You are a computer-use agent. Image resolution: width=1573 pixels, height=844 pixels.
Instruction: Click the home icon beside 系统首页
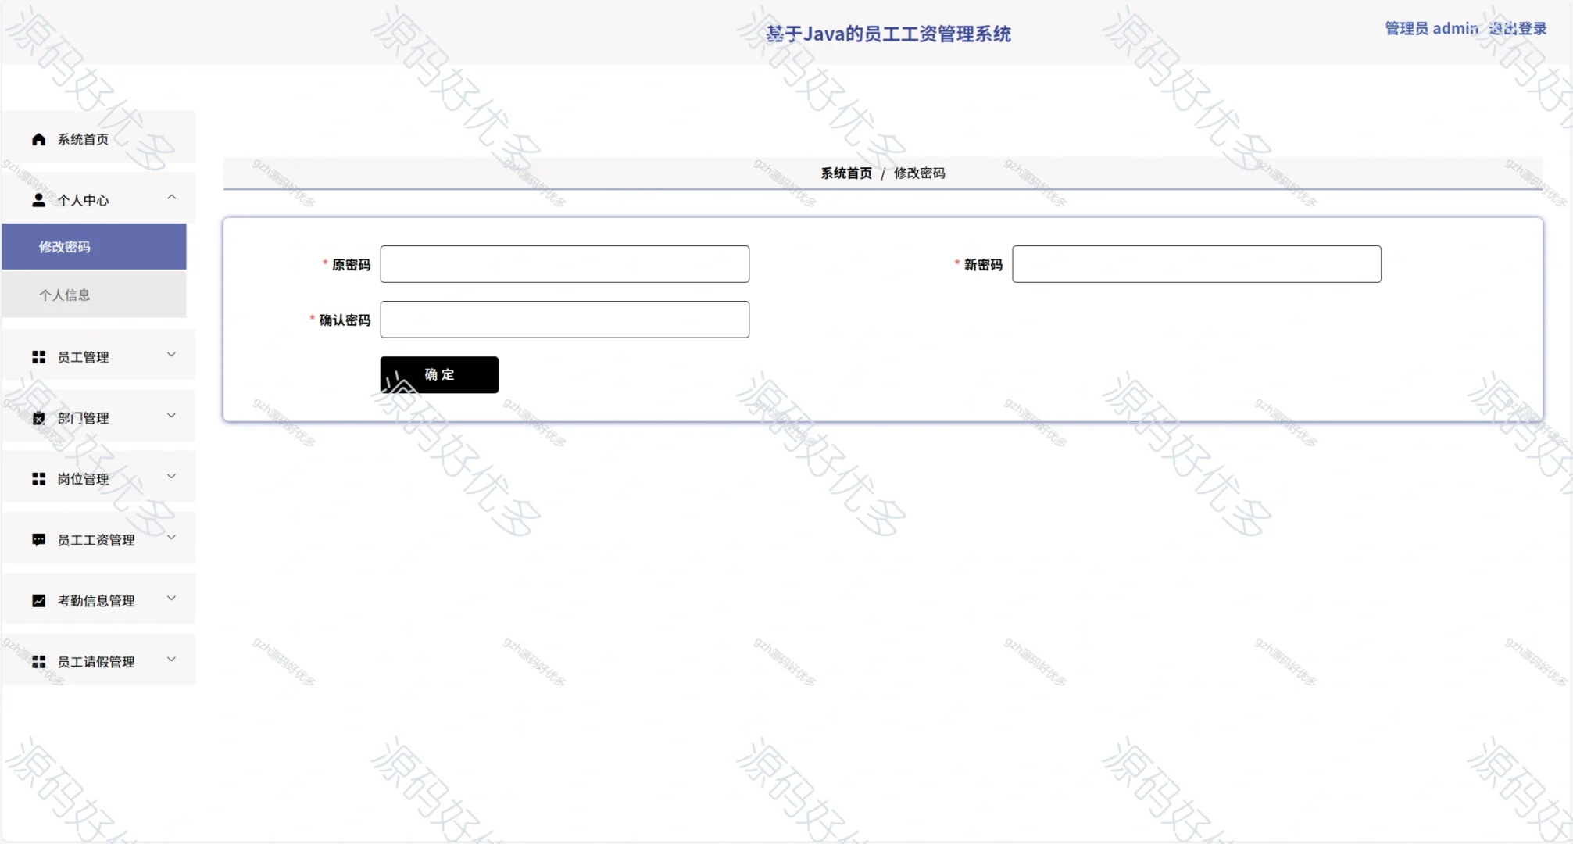click(38, 139)
